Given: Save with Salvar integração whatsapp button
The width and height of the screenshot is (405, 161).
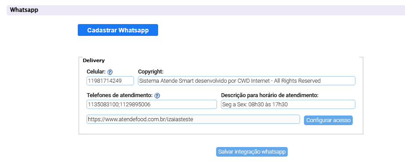Looking at the screenshot, I should [252, 152].
